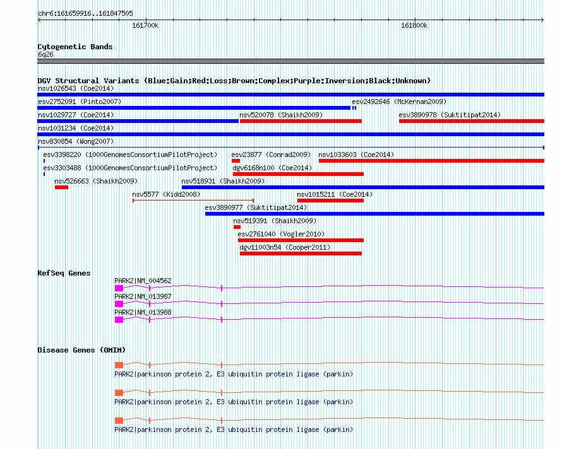Click the RefSeq Genes track title

point(64,273)
